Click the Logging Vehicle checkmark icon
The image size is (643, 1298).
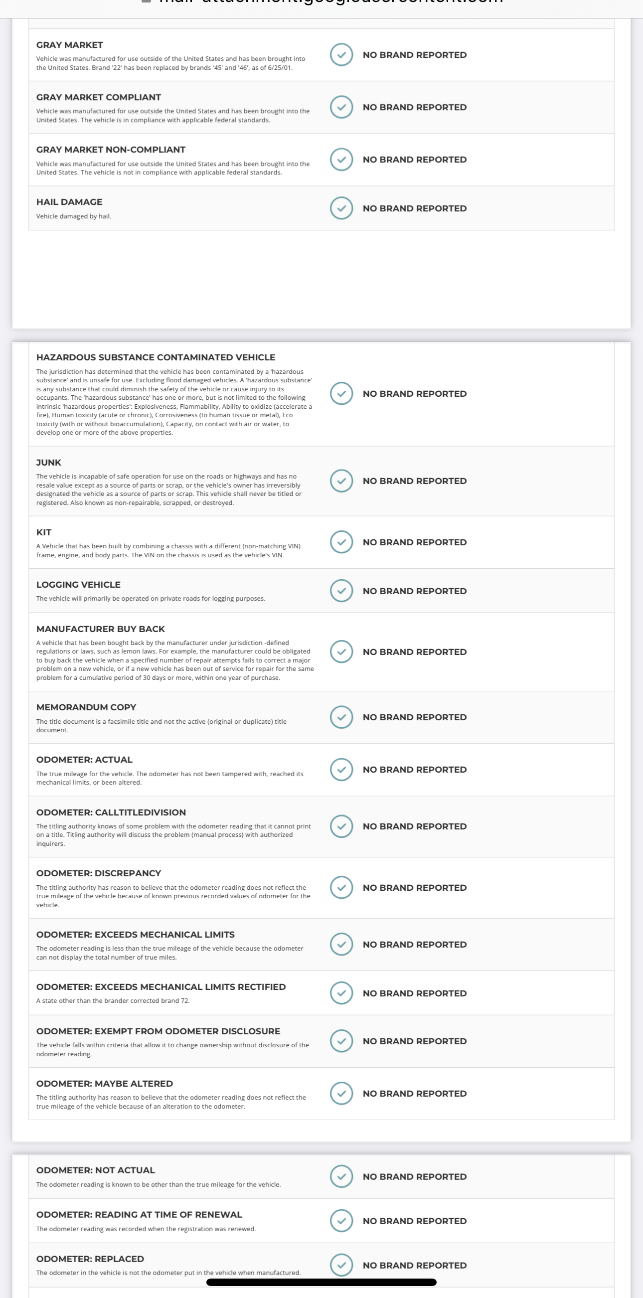341,591
